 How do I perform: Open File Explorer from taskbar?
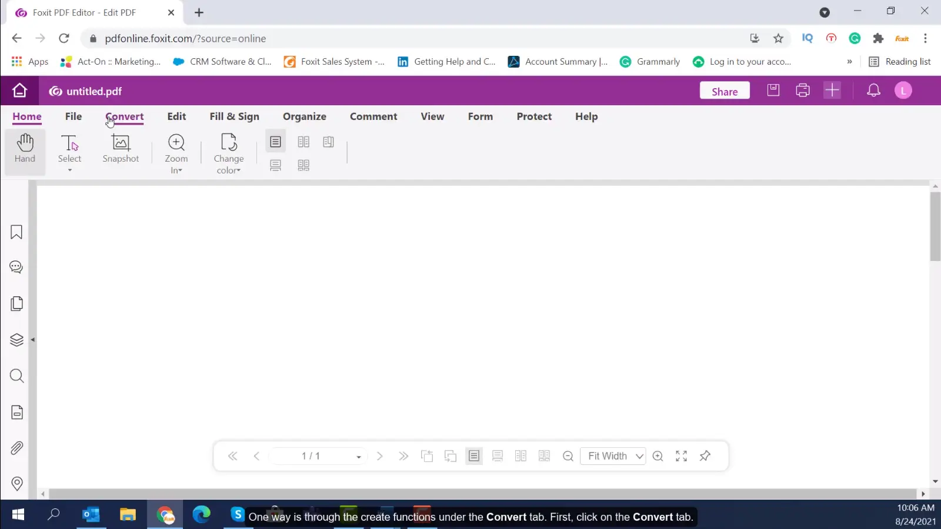[128, 515]
